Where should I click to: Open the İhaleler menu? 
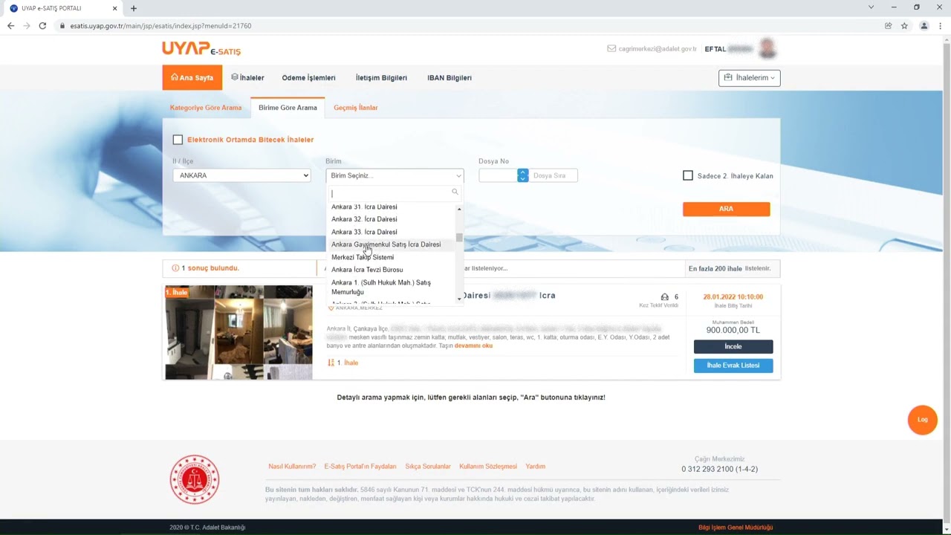[x=247, y=77]
